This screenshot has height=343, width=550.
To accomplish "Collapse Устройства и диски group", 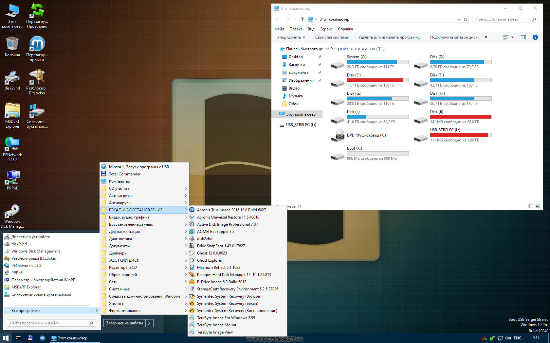I will (327, 49).
